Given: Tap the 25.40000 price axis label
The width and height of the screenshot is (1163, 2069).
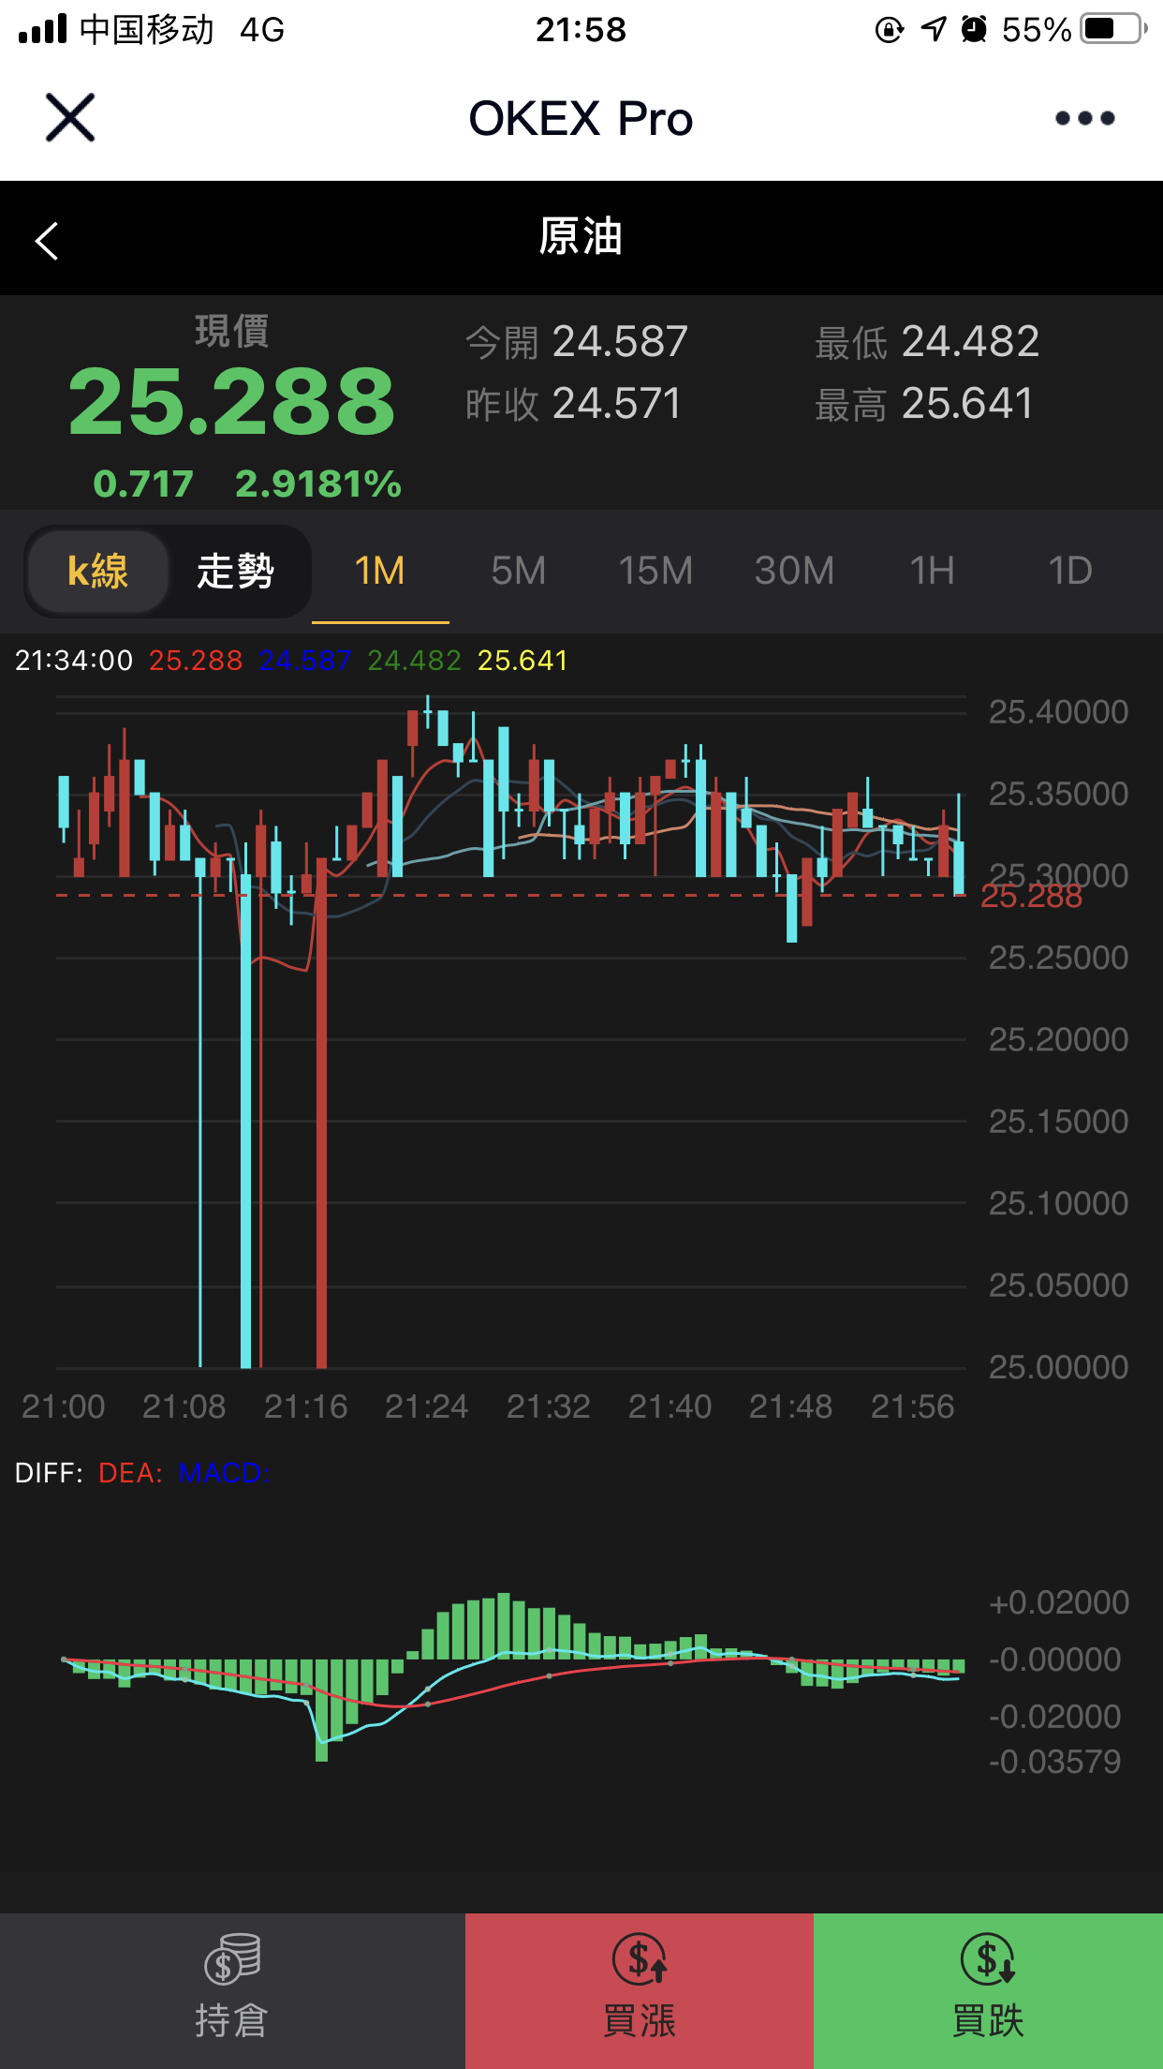Looking at the screenshot, I should (x=1058, y=712).
